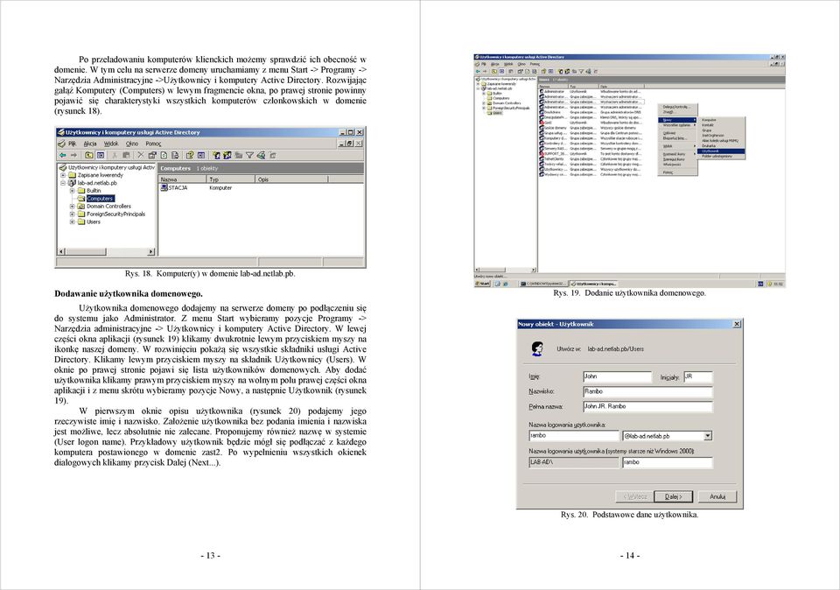The image size is (840, 590).
Task: Expand Zapisane kwerendy node in Rys. 18 tree
Action: point(63,175)
